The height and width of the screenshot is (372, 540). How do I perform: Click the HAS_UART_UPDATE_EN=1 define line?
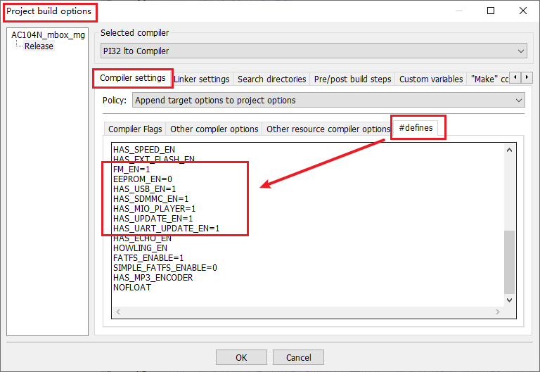coord(167,229)
